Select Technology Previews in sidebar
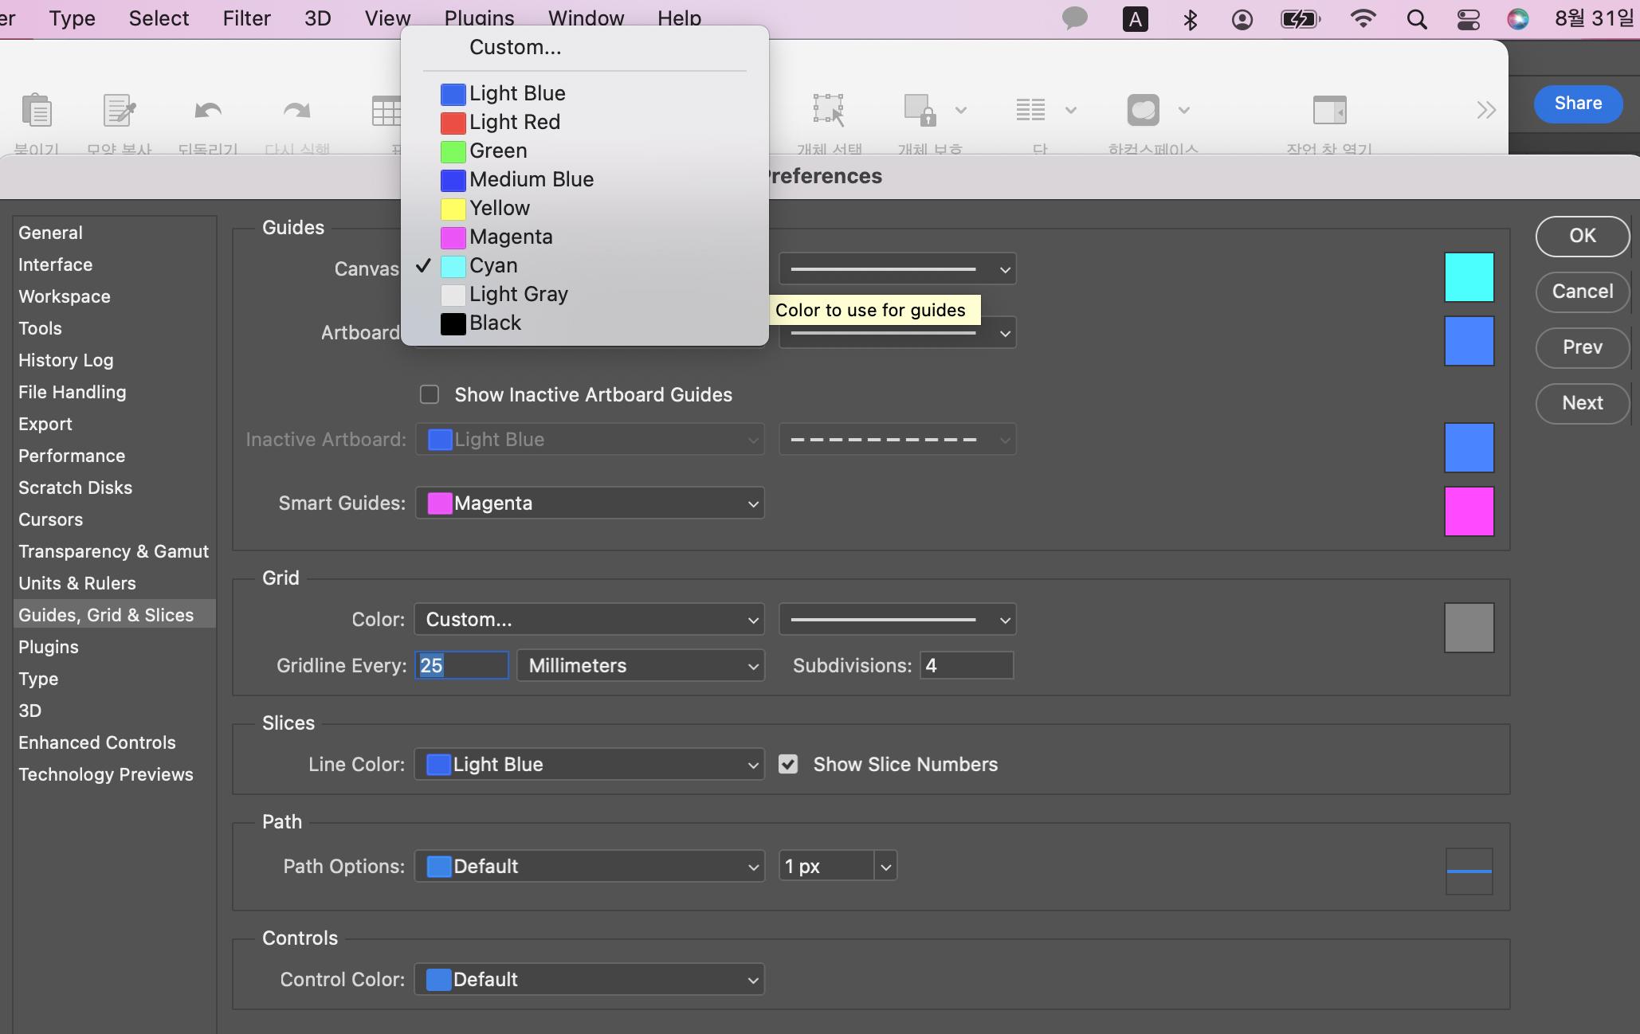The image size is (1640, 1034). click(x=115, y=774)
